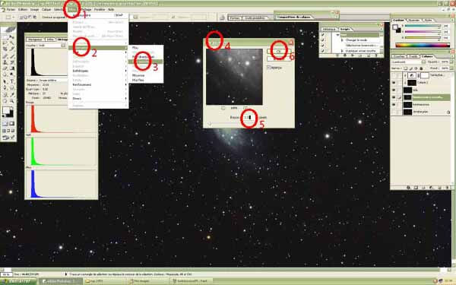Click the Windows démarrer start button

tap(18, 281)
